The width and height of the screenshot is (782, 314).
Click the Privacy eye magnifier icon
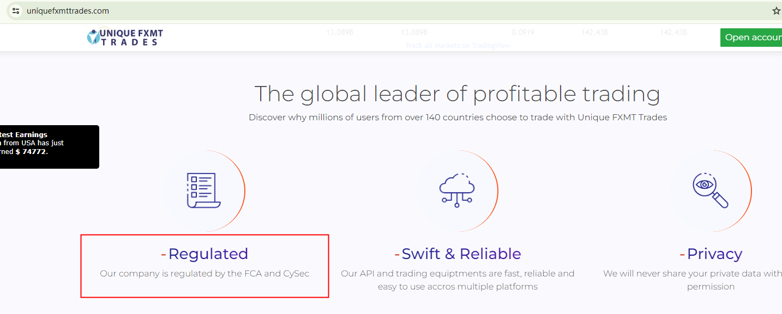pyautogui.click(x=711, y=190)
